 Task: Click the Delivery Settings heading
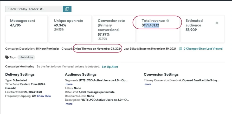(x=20, y=74)
